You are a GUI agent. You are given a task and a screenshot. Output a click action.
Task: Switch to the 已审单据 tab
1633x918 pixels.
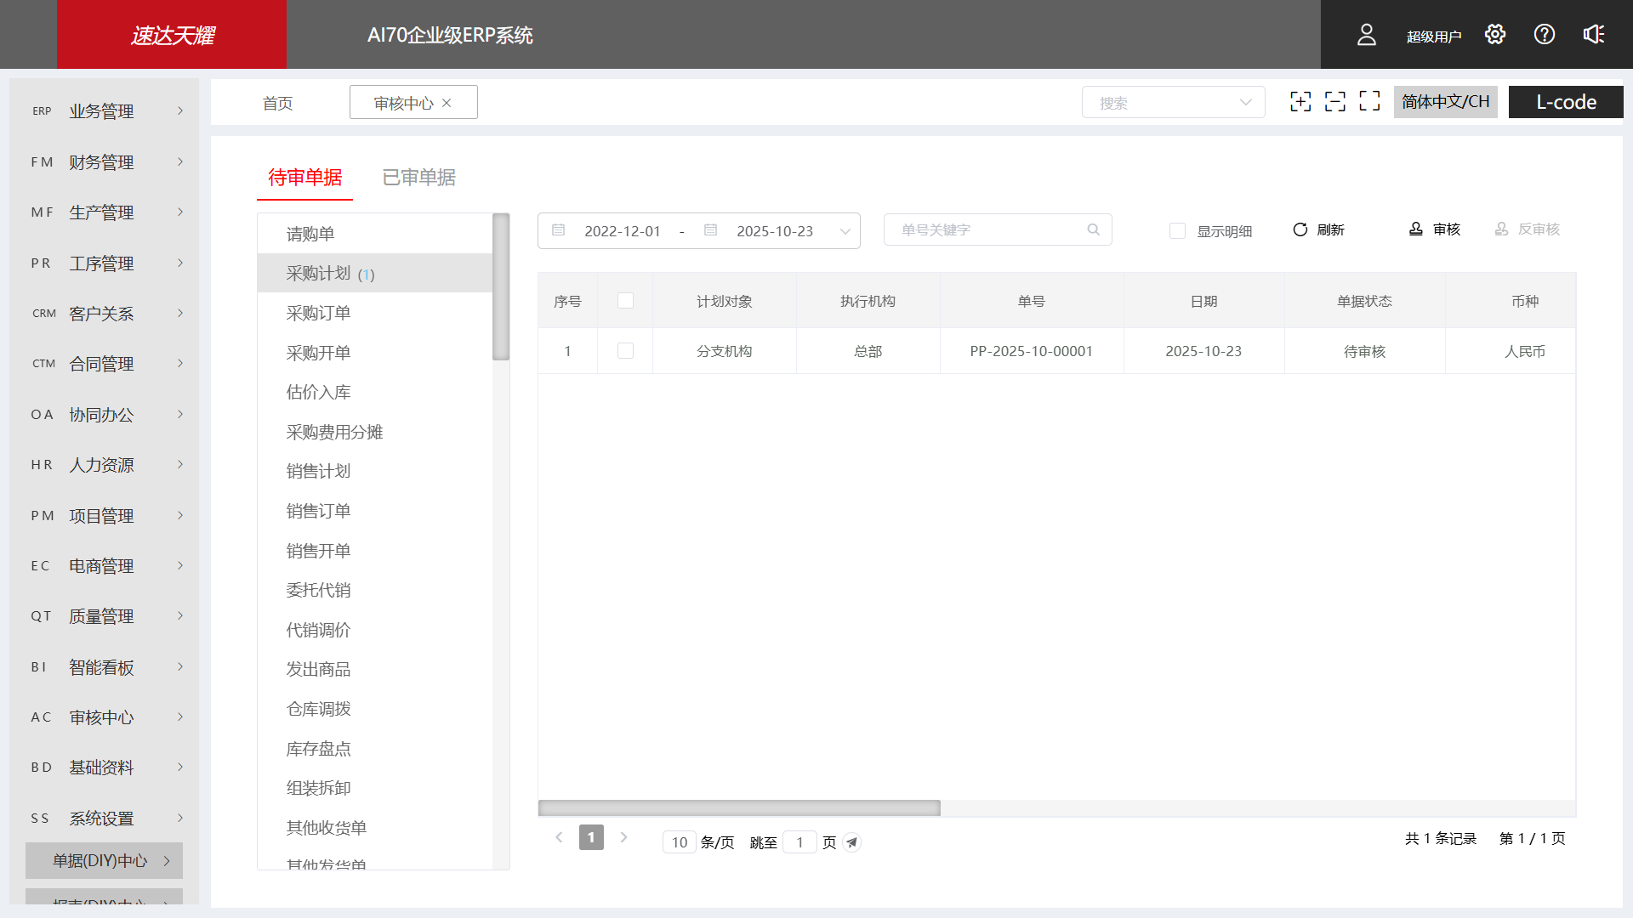(418, 177)
